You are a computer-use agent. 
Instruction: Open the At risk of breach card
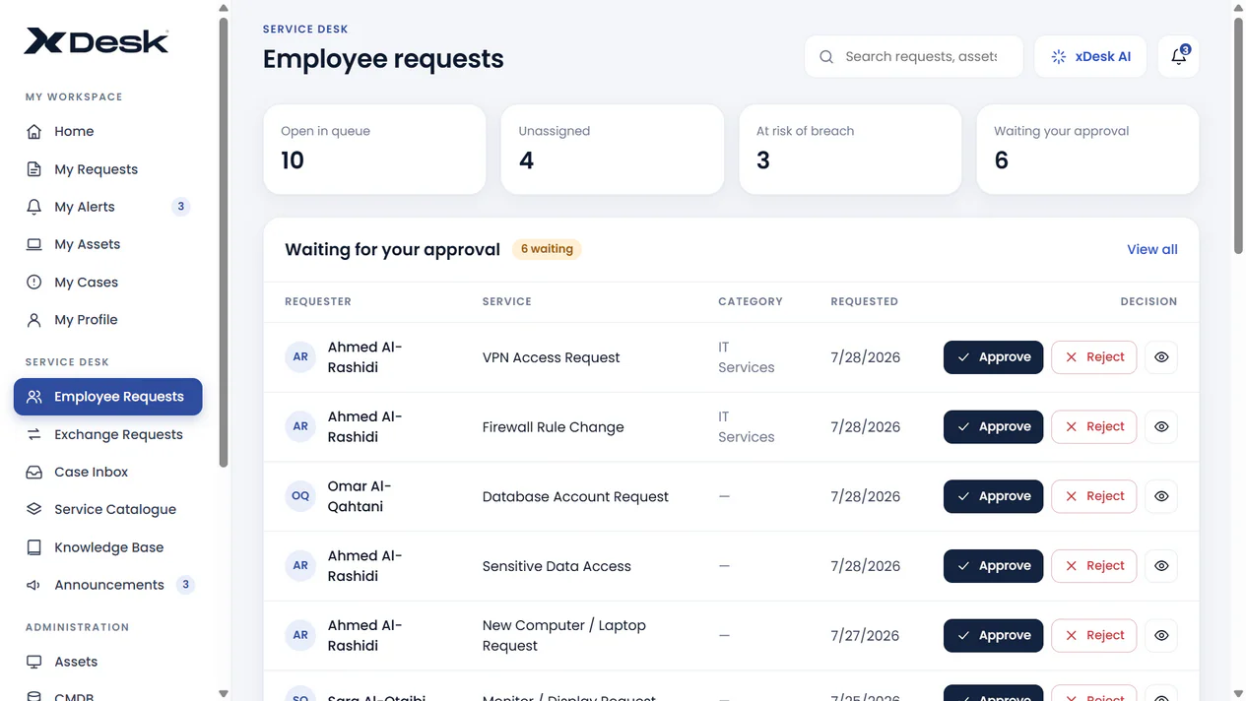tap(850, 150)
